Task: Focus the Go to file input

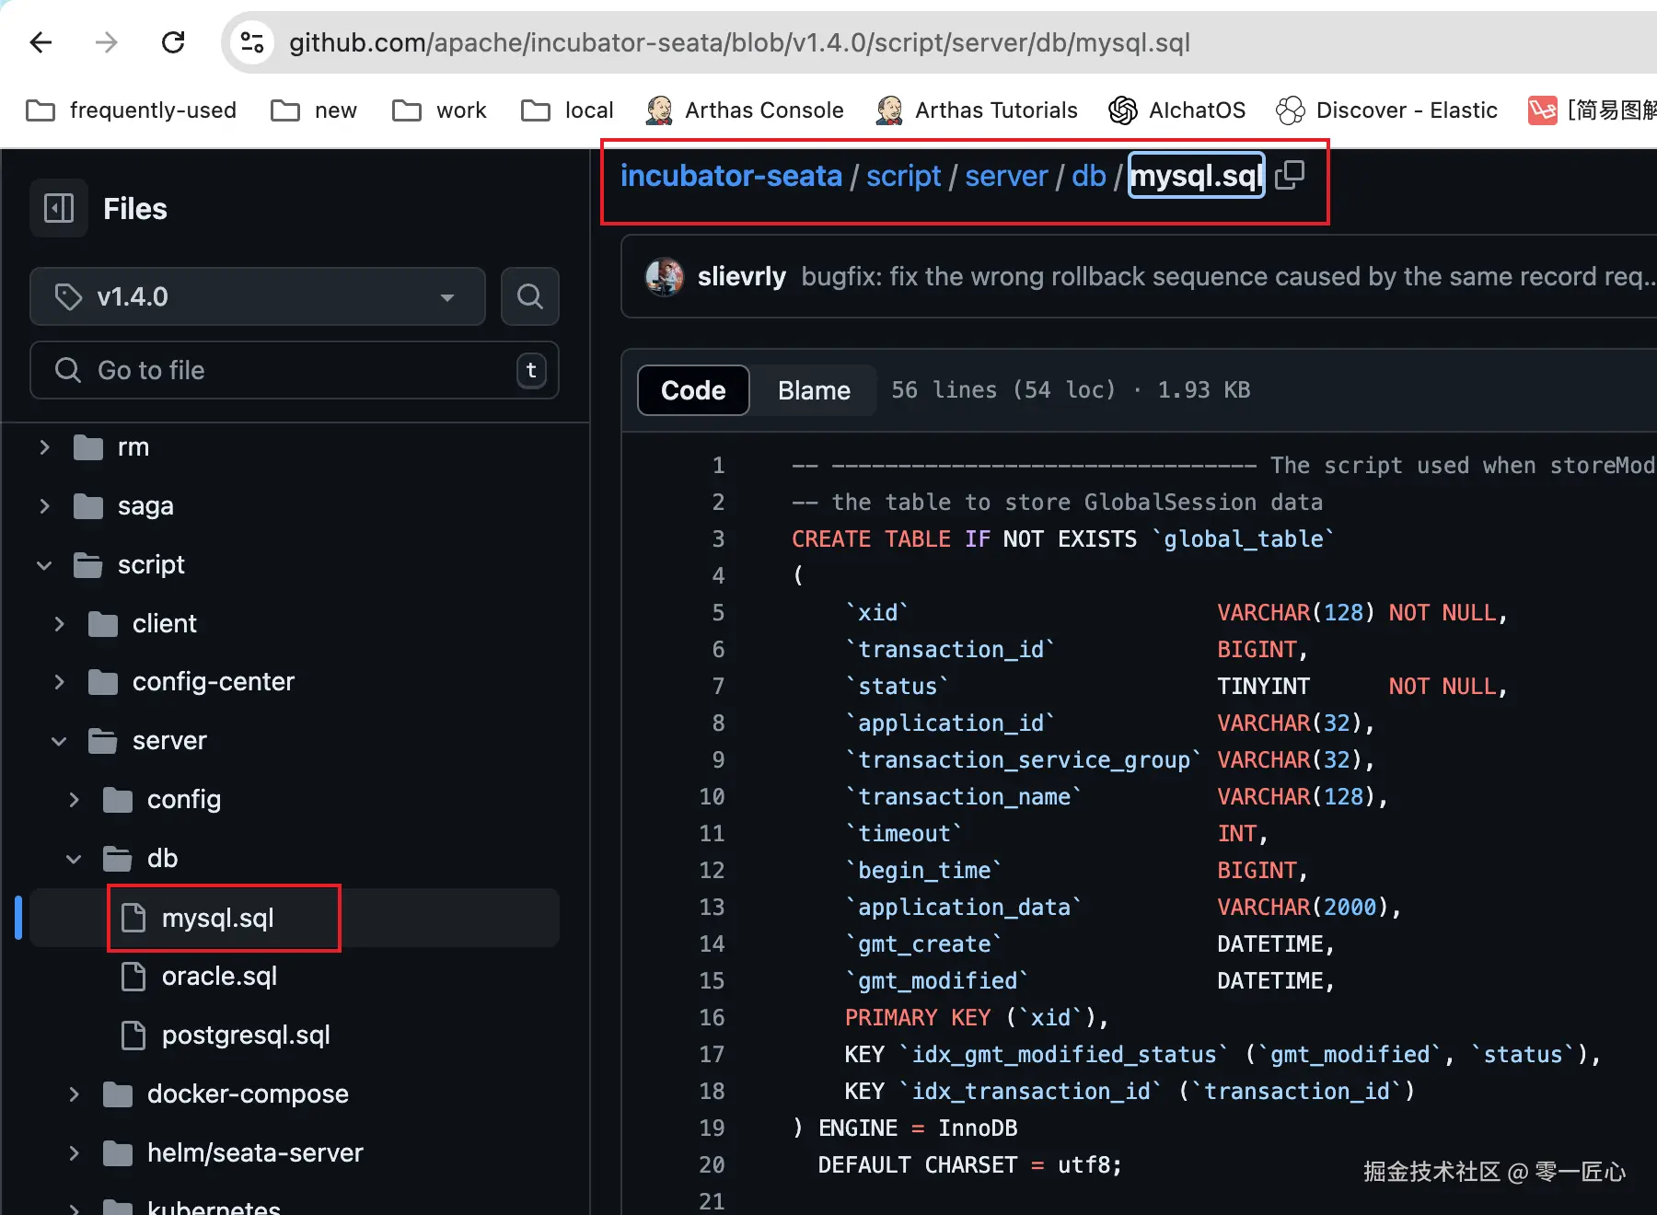Action: 295,370
